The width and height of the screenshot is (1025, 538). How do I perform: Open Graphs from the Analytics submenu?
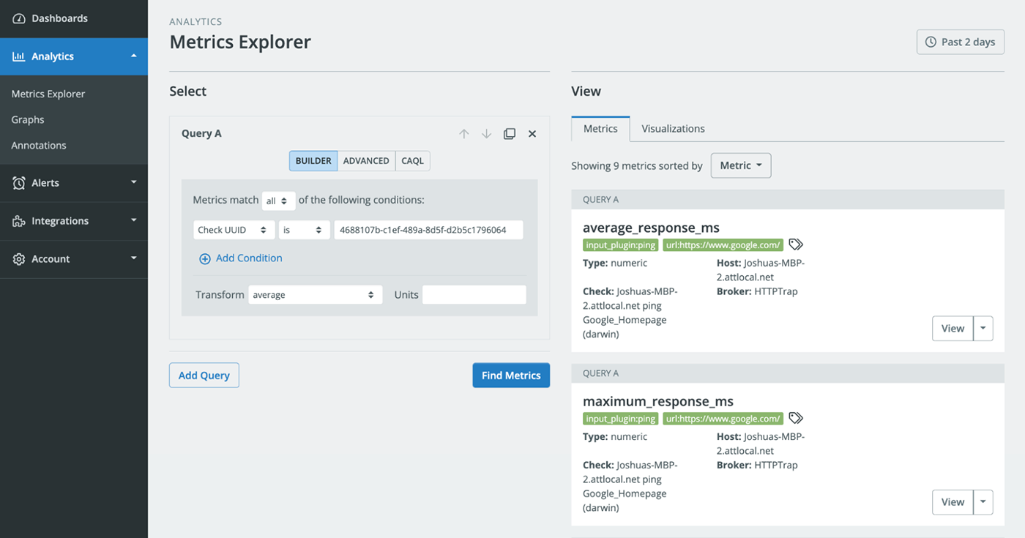(28, 119)
